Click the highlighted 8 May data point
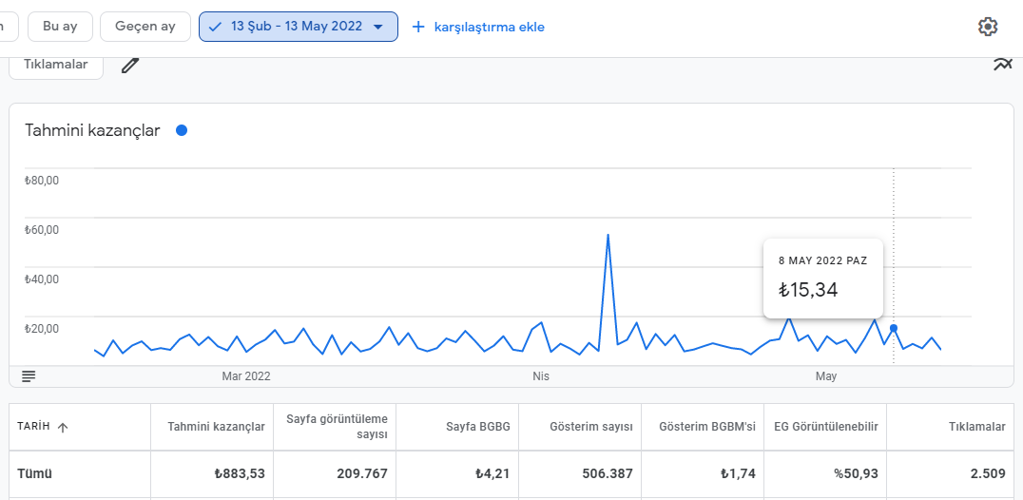Screen dimensions: 1023x500 pos(894,328)
